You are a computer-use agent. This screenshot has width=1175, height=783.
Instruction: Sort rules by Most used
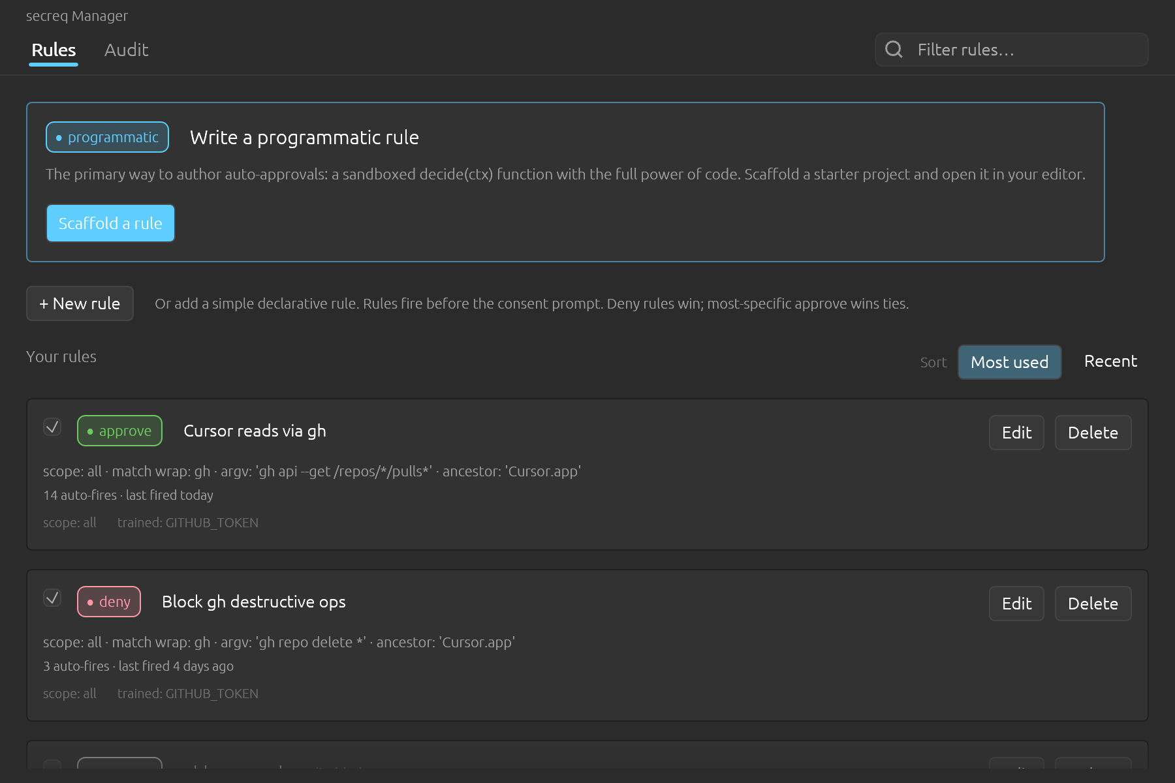pyautogui.click(x=1010, y=362)
